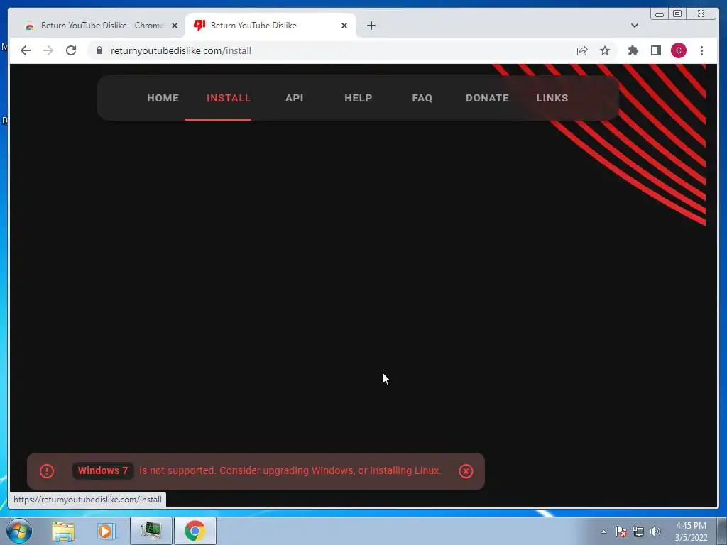Expand the tab search chevron
The width and height of the screenshot is (727, 545).
pos(634,26)
